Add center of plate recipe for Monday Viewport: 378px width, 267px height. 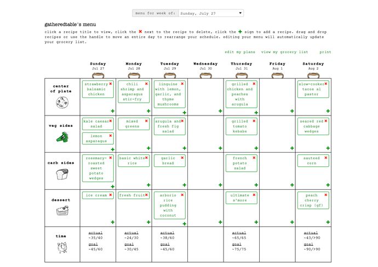[x=148, y=111]
